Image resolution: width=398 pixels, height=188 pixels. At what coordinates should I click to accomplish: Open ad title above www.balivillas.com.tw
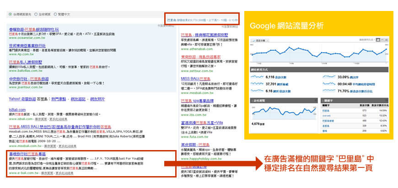[25, 62]
